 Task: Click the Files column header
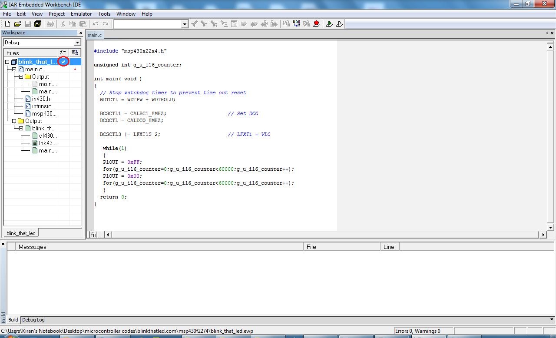point(31,53)
